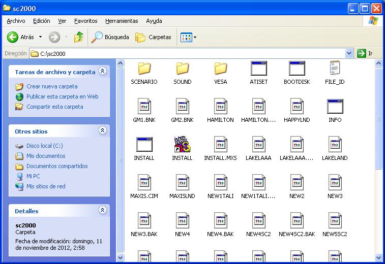The image size is (385, 264).
Task: Open the Búsqueda search pane
Action: click(x=110, y=37)
